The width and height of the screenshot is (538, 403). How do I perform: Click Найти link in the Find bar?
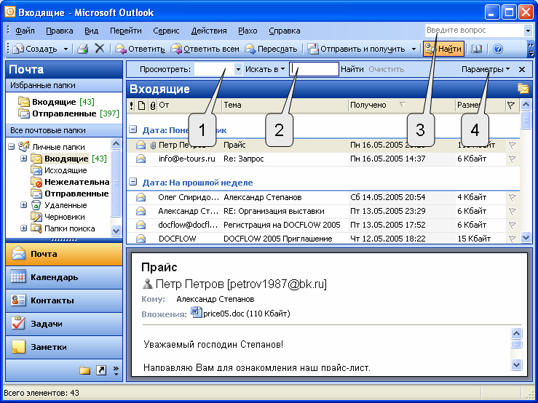coord(352,69)
